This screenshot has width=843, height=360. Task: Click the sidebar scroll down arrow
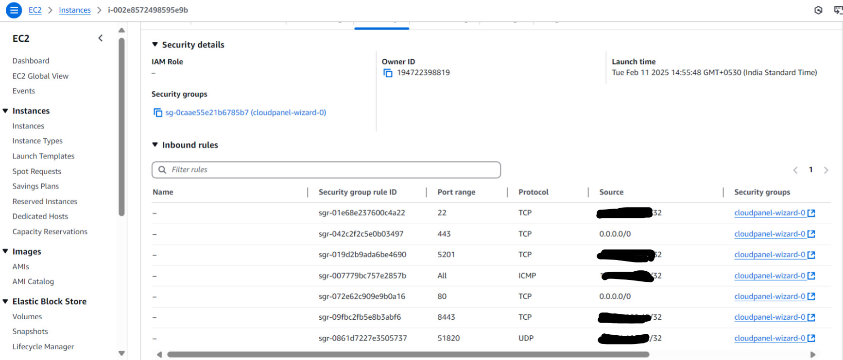click(x=121, y=354)
